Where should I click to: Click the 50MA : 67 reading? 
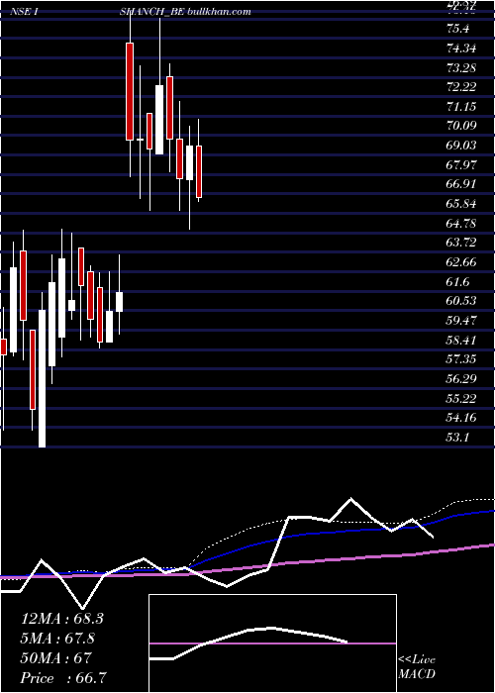pos(55,658)
